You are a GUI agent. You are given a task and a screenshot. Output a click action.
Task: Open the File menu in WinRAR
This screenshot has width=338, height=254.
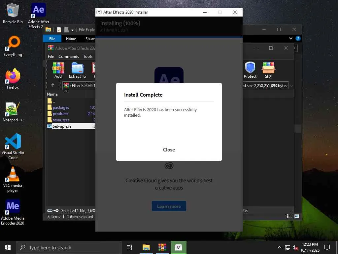point(51,56)
